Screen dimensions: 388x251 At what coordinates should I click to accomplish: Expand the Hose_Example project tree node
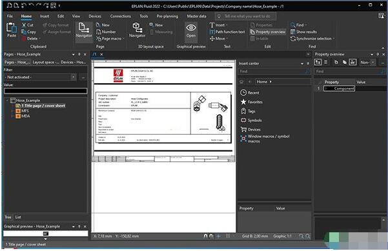click(x=7, y=101)
